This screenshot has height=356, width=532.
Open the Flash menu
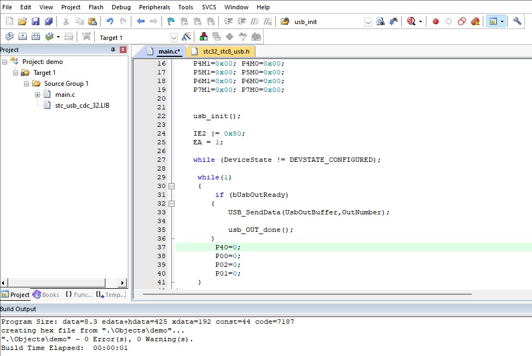pos(96,7)
